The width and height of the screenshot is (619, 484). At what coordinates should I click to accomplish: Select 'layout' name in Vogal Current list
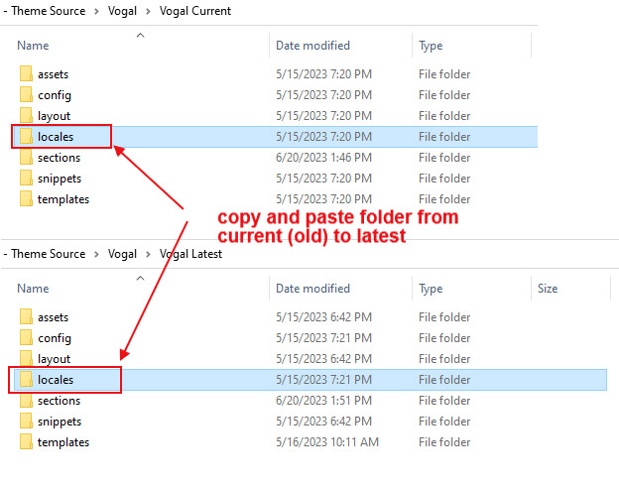click(54, 116)
